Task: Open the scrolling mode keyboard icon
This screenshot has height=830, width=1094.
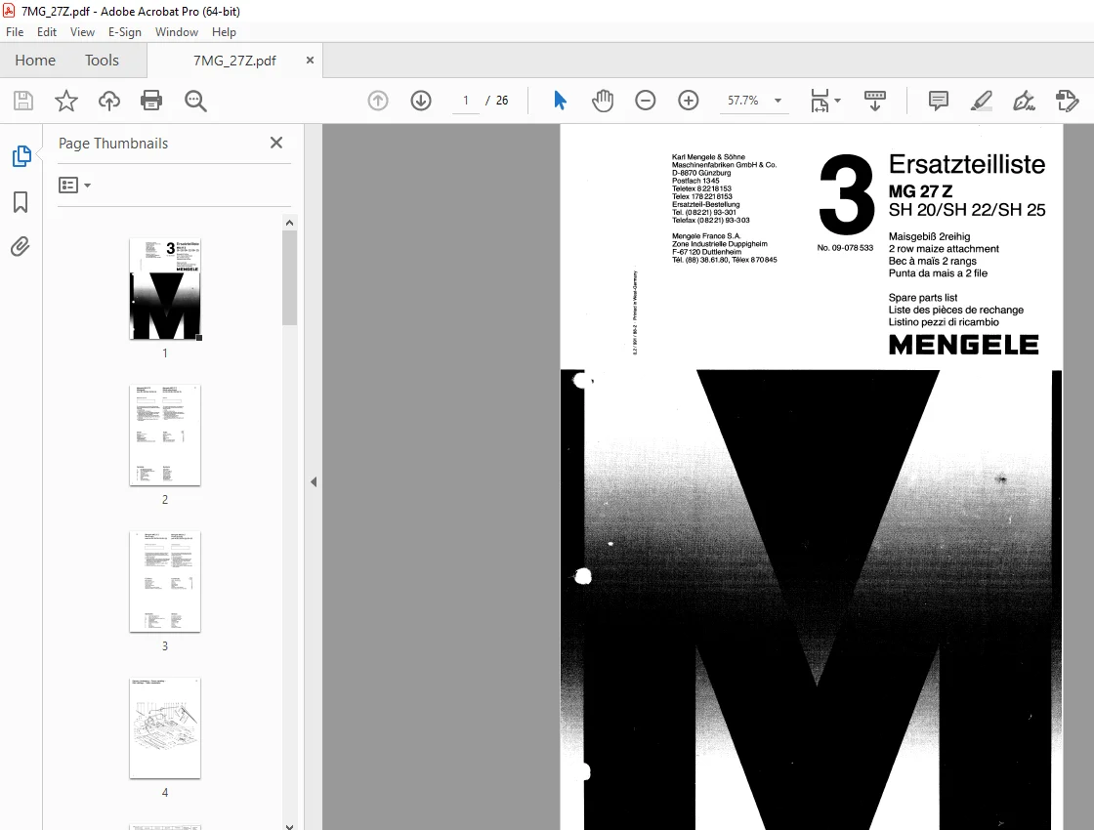Action: (875, 101)
